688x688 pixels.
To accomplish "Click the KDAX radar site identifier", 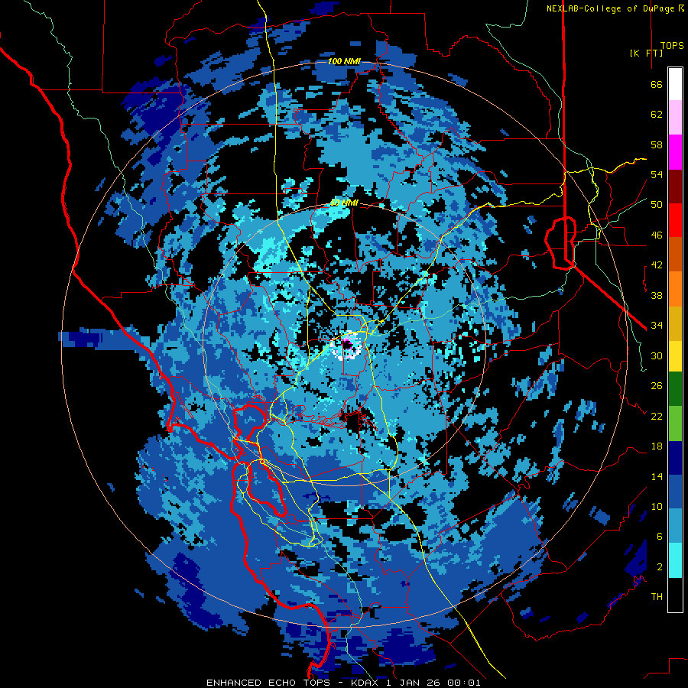I will 365,683.
